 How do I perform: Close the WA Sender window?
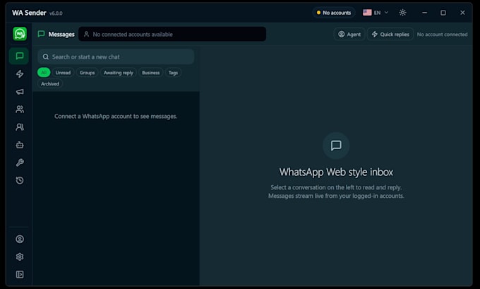(x=462, y=13)
